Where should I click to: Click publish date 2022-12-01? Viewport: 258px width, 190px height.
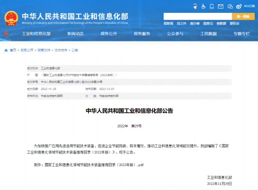click(106, 89)
